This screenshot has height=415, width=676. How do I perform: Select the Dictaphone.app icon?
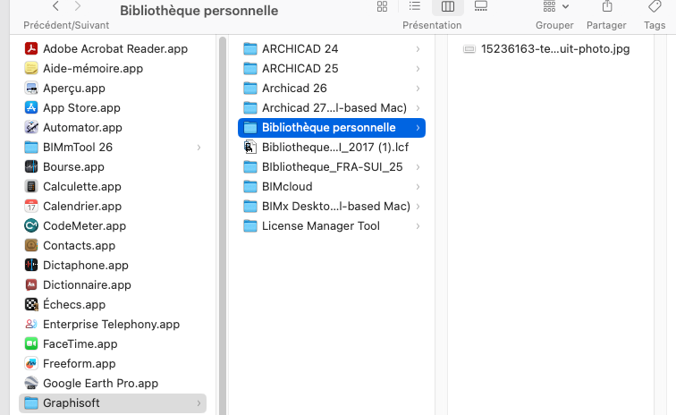point(31,266)
